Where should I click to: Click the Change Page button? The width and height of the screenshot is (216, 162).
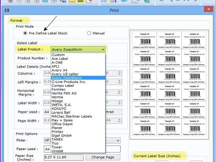coord(103,157)
